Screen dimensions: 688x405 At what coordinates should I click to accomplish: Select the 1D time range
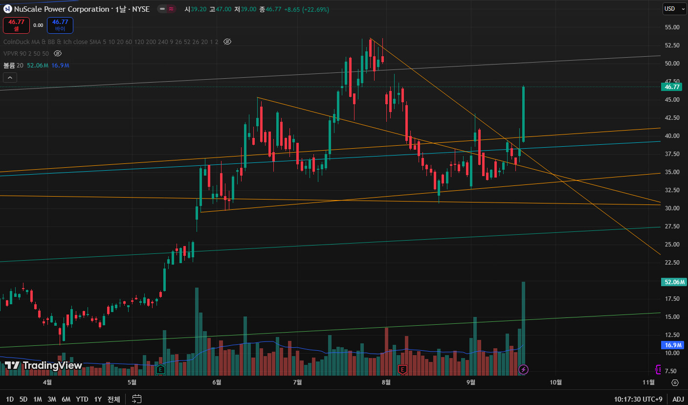coord(10,399)
